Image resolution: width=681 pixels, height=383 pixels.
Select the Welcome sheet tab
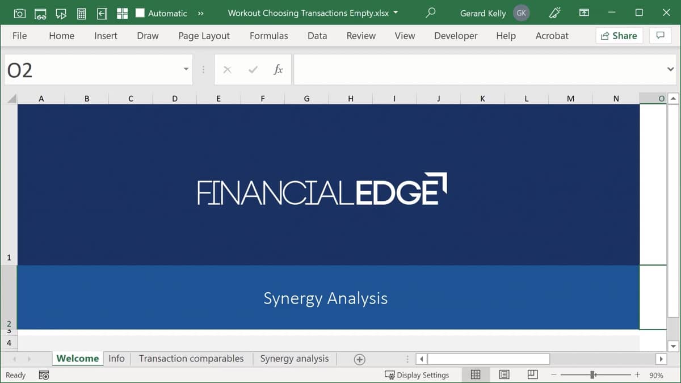(x=78, y=359)
